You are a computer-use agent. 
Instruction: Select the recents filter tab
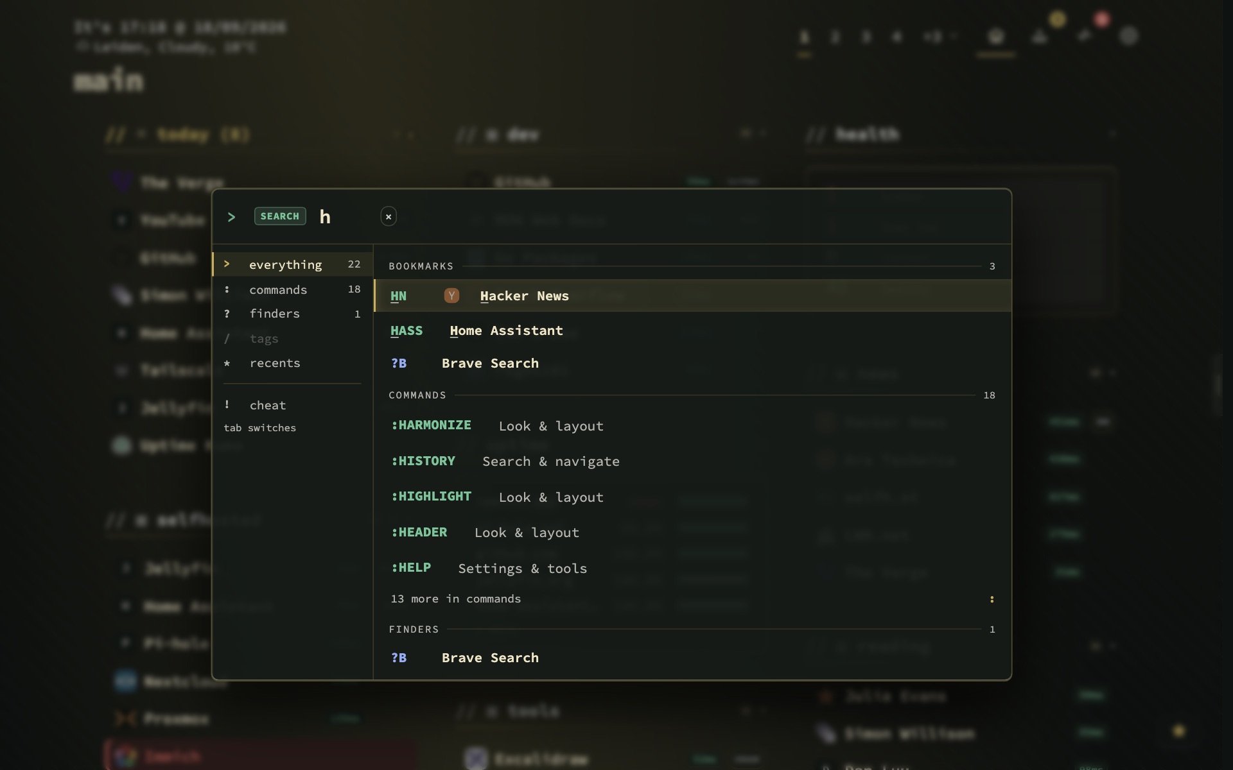292,363
